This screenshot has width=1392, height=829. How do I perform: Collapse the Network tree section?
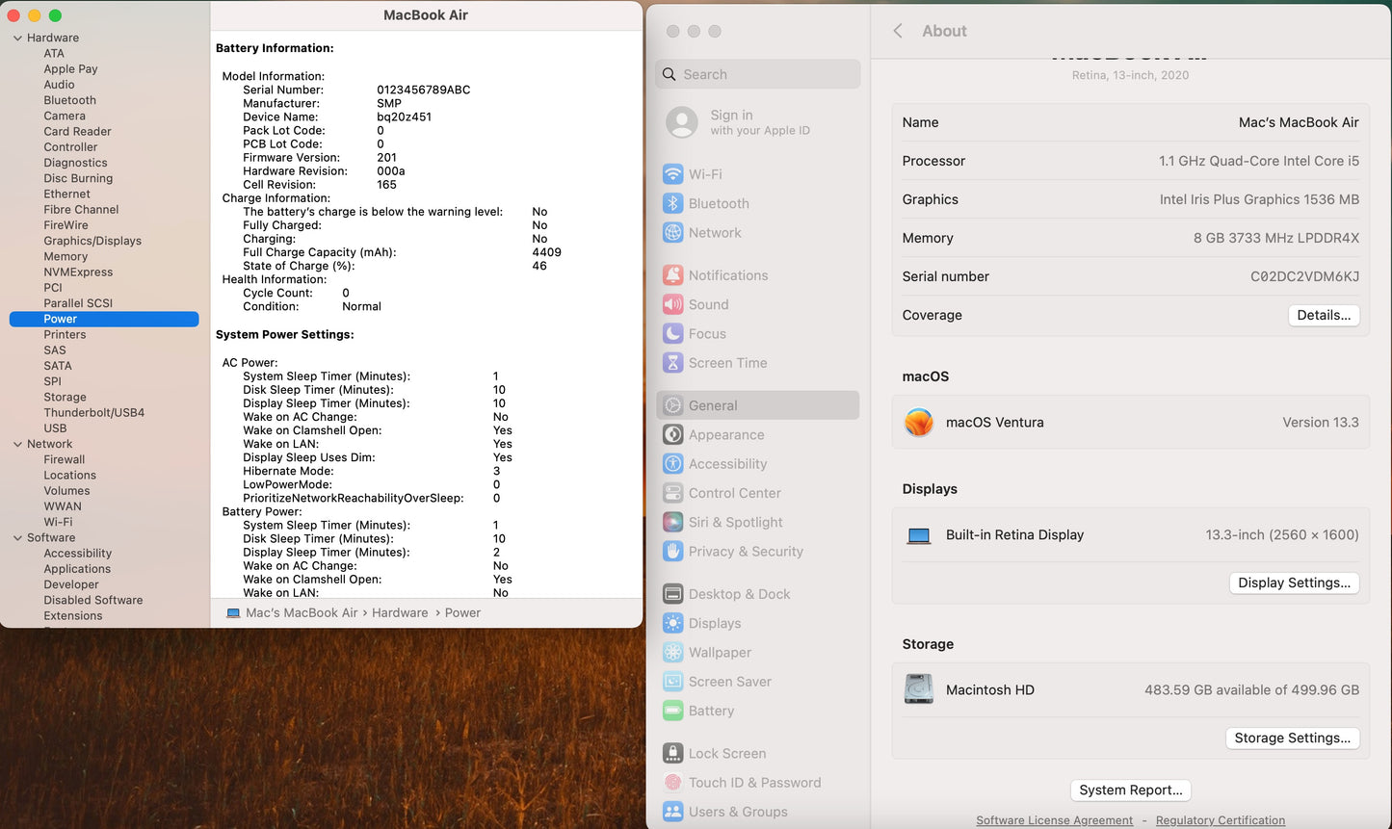pyautogui.click(x=17, y=445)
